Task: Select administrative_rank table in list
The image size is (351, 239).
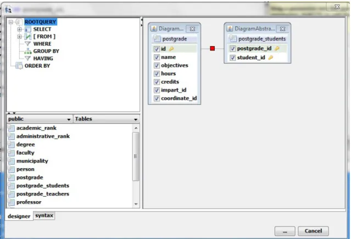Action: click(x=43, y=136)
